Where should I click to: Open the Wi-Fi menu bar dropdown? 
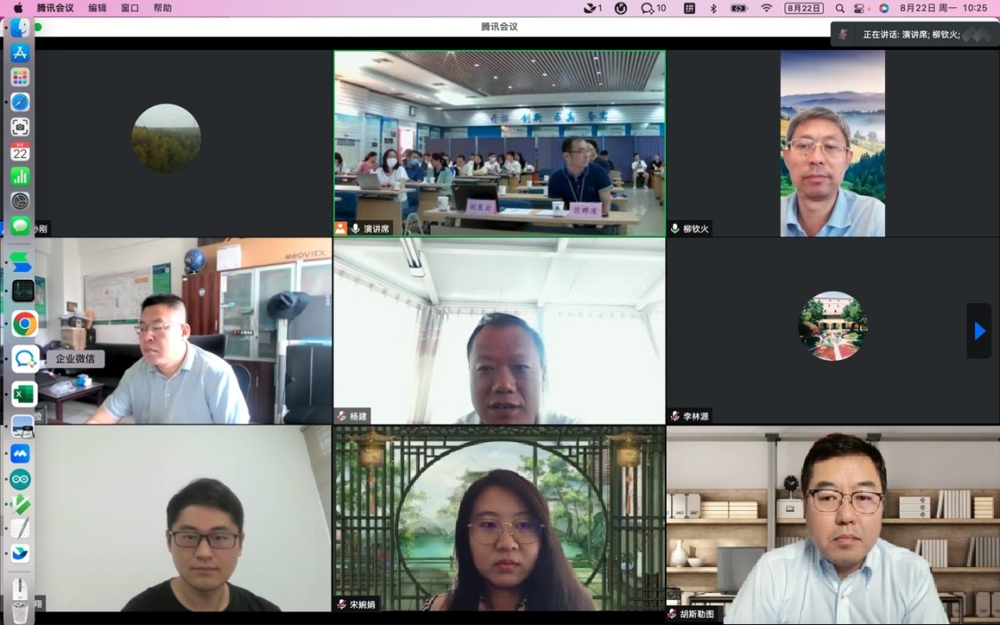[x=766, y=8]
